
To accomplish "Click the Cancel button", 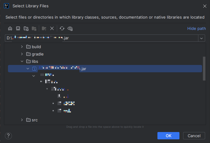I will click(x=194, y=136).
